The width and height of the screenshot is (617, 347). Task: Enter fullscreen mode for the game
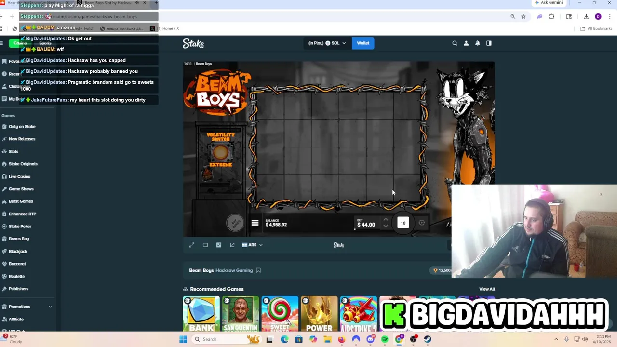click(191, 245)
